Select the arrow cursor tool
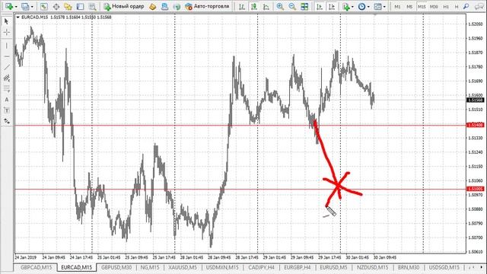Image resolution: width=487 pixels, height=274 pixels. pyautogui.click(x=7, y=21)
